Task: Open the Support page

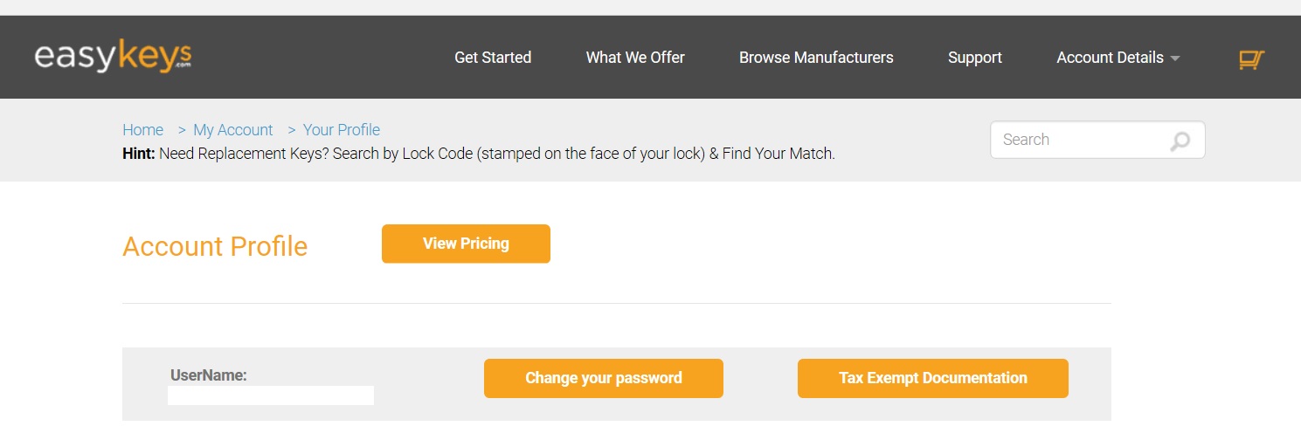Action: click(975, 58)
